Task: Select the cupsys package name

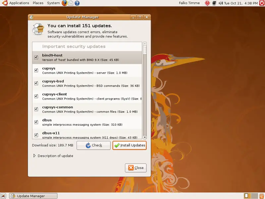Action: click(49, 68)
